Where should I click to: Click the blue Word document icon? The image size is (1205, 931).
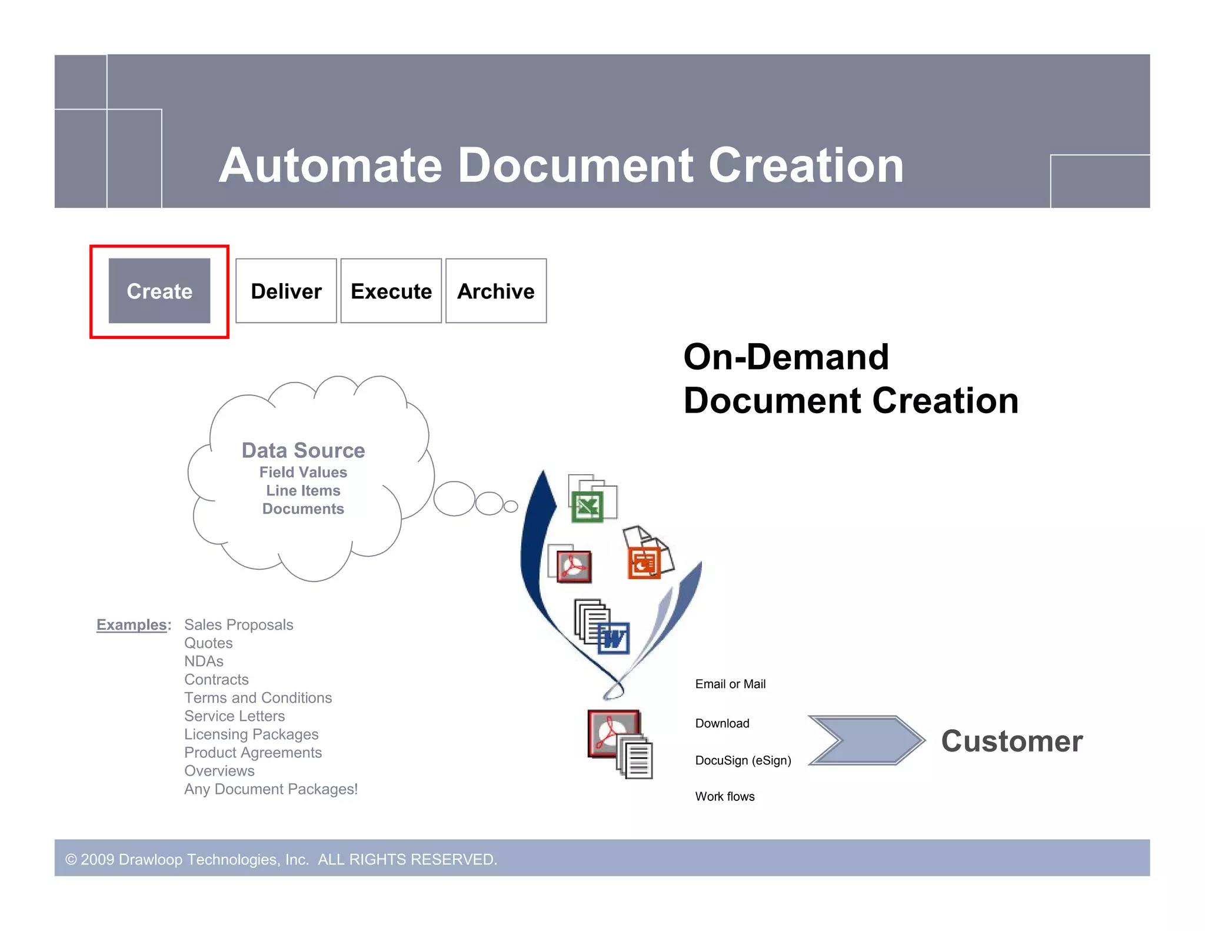tap(613, 639)
